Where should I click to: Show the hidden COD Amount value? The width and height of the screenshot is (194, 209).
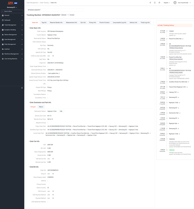(53, 191)
